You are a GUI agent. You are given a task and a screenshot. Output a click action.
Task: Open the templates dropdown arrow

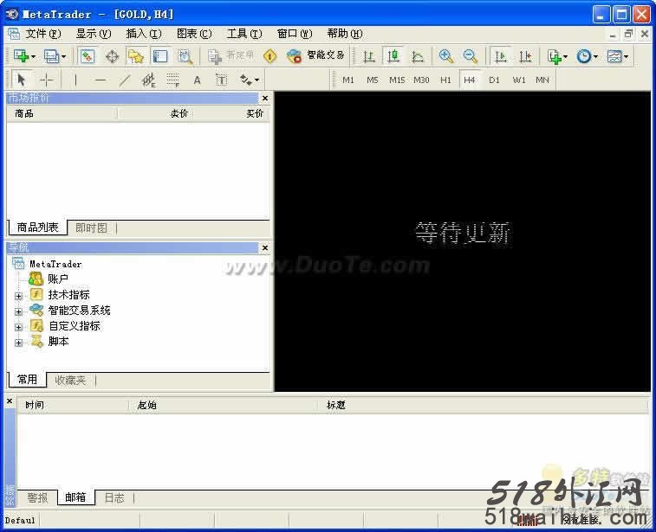tap(627, 56)
